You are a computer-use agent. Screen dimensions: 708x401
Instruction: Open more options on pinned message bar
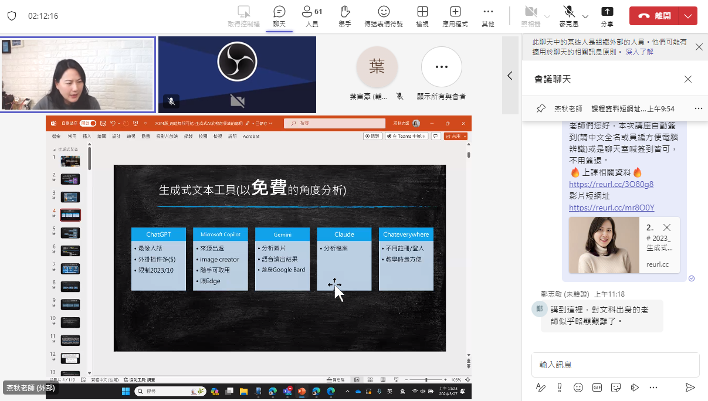tap(698, 108)
